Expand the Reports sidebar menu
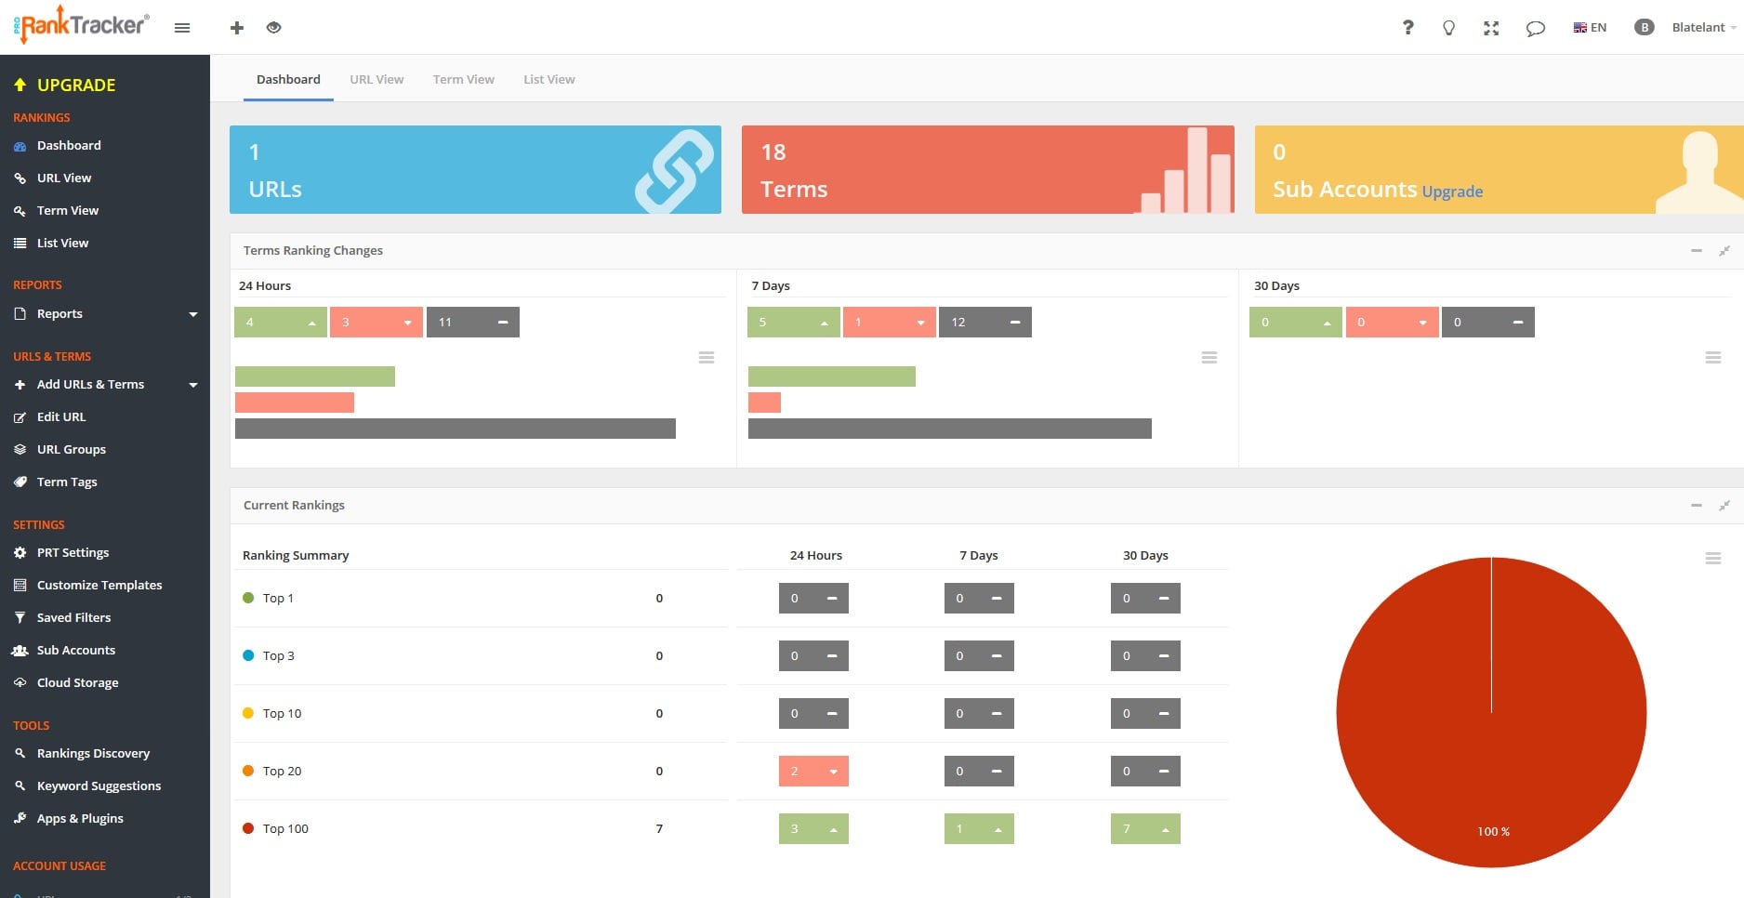 pos(105,314)
